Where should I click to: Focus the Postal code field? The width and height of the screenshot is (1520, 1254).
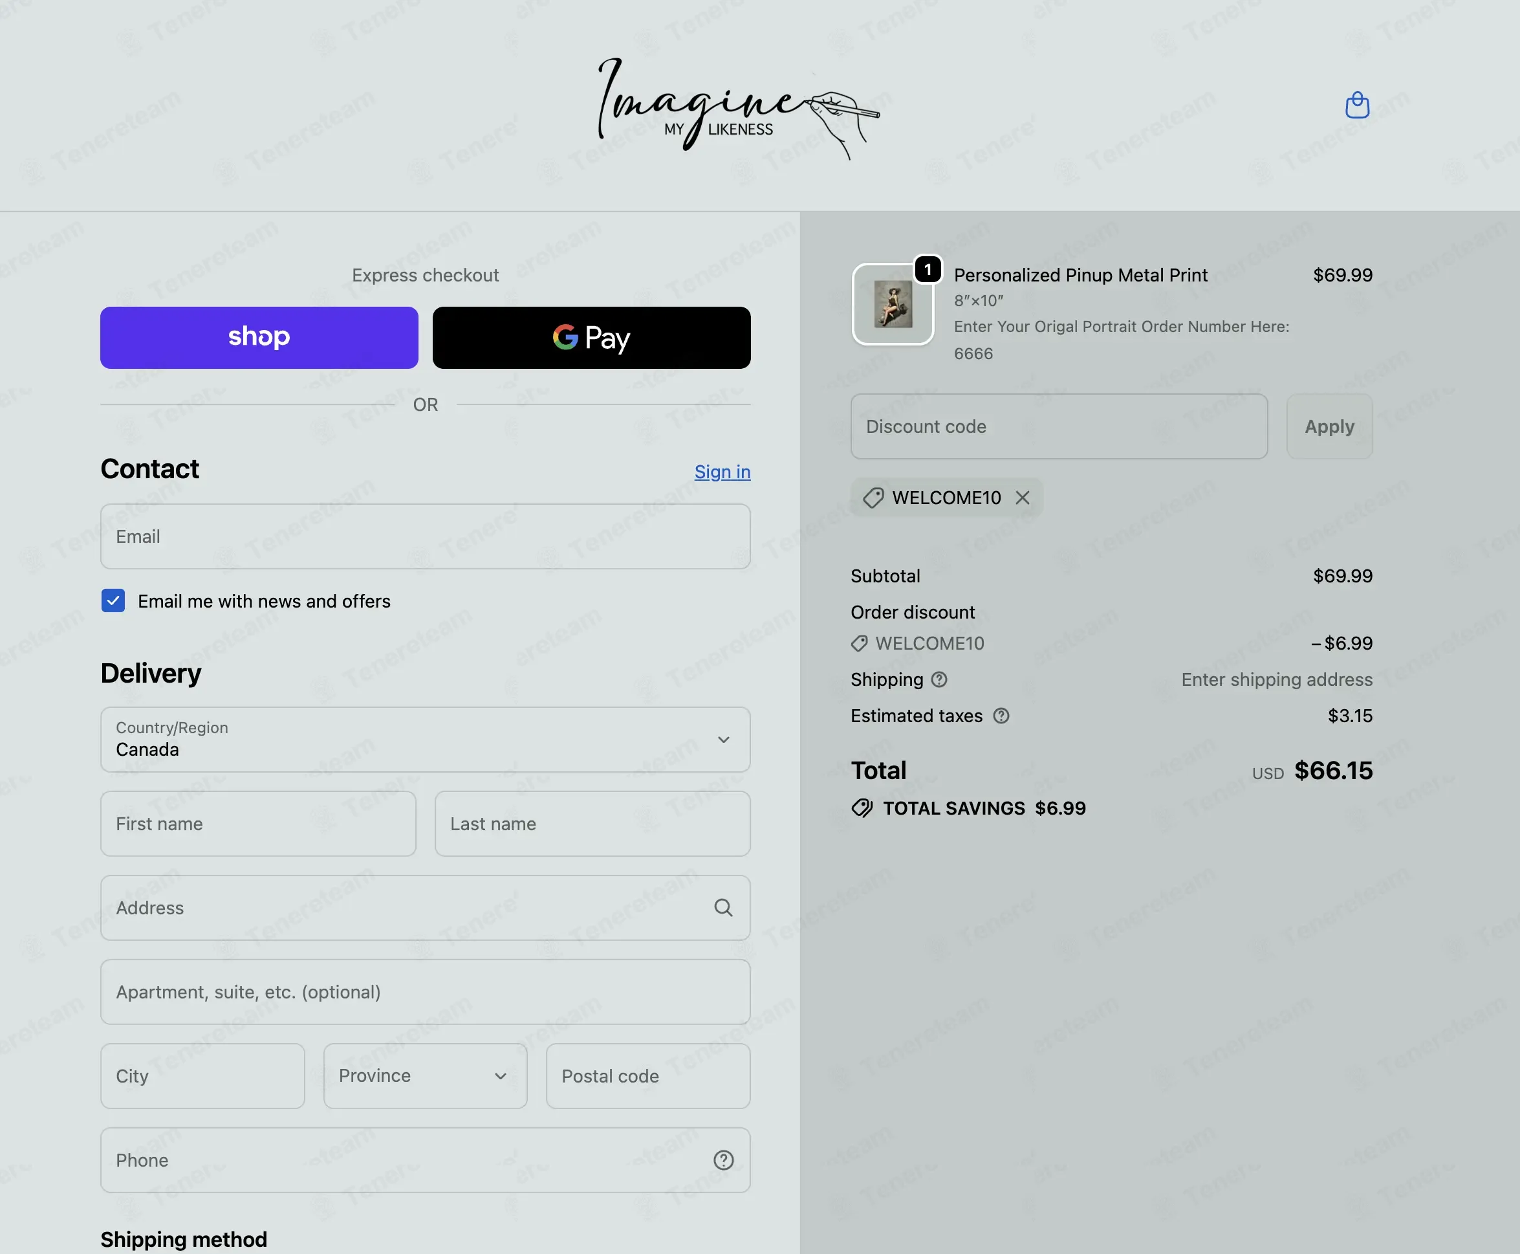647,1076
